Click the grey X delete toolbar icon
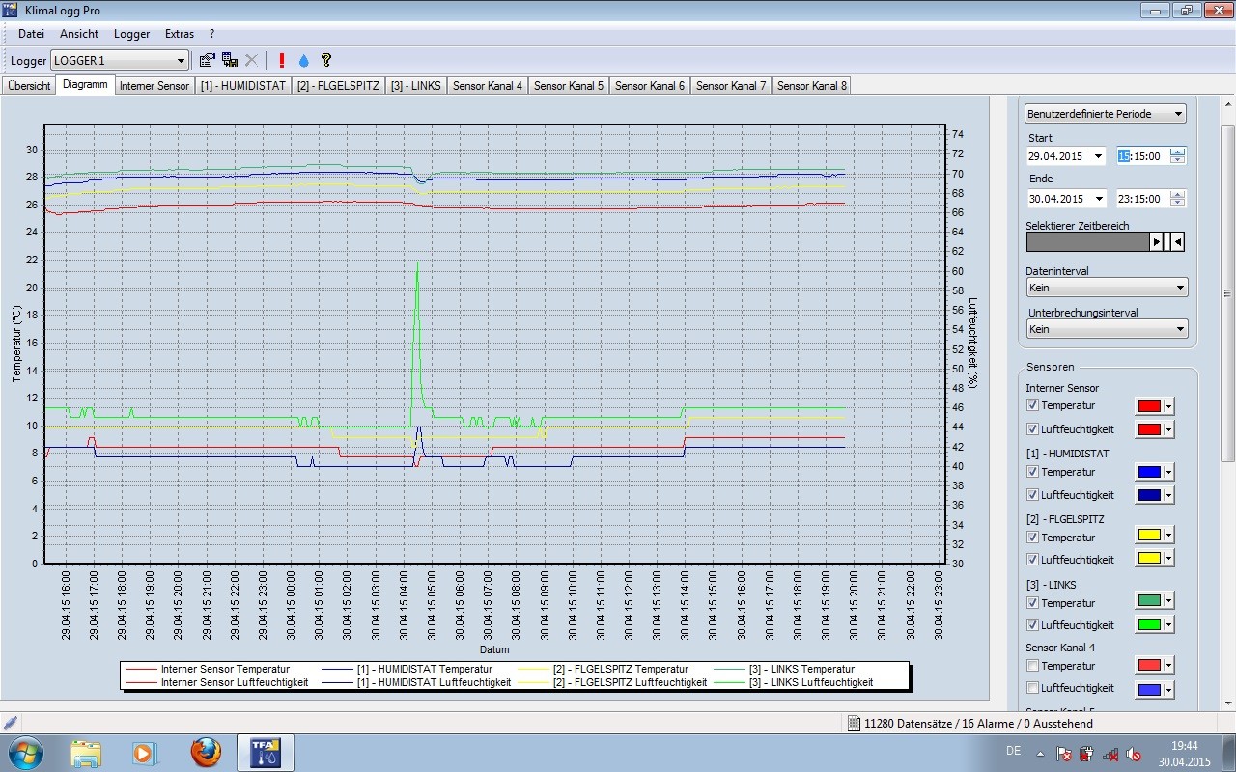This screenshot has height=772, width=1236. pyautogui.click(x=251, y=60)
